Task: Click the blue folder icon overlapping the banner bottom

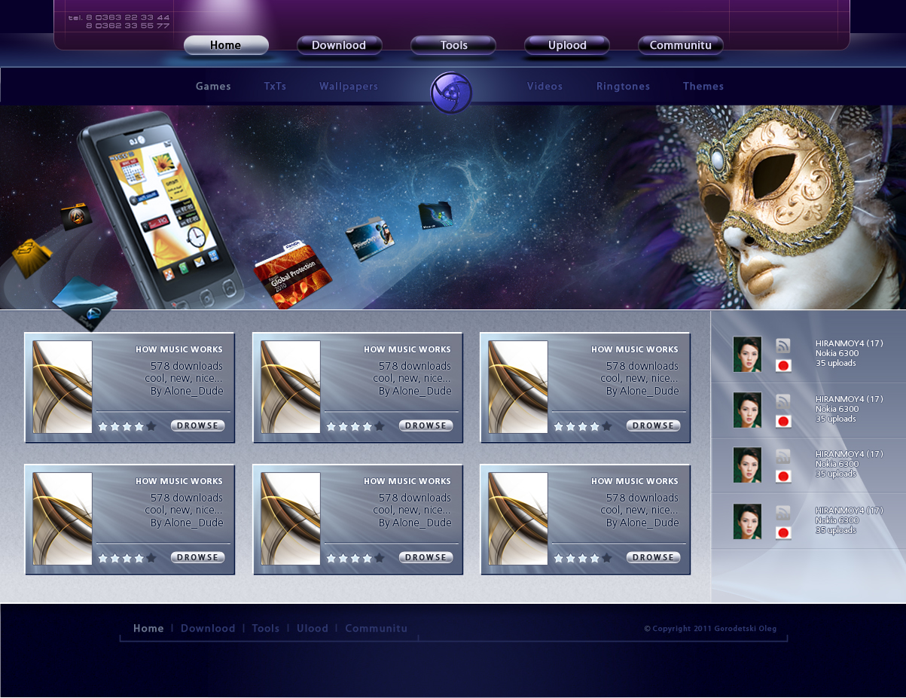Action: point(84,303)
